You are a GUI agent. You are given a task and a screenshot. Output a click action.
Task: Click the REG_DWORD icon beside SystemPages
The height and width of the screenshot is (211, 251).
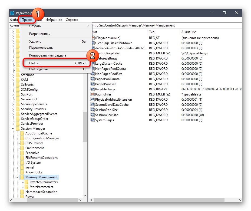click(x=92, y=120)
